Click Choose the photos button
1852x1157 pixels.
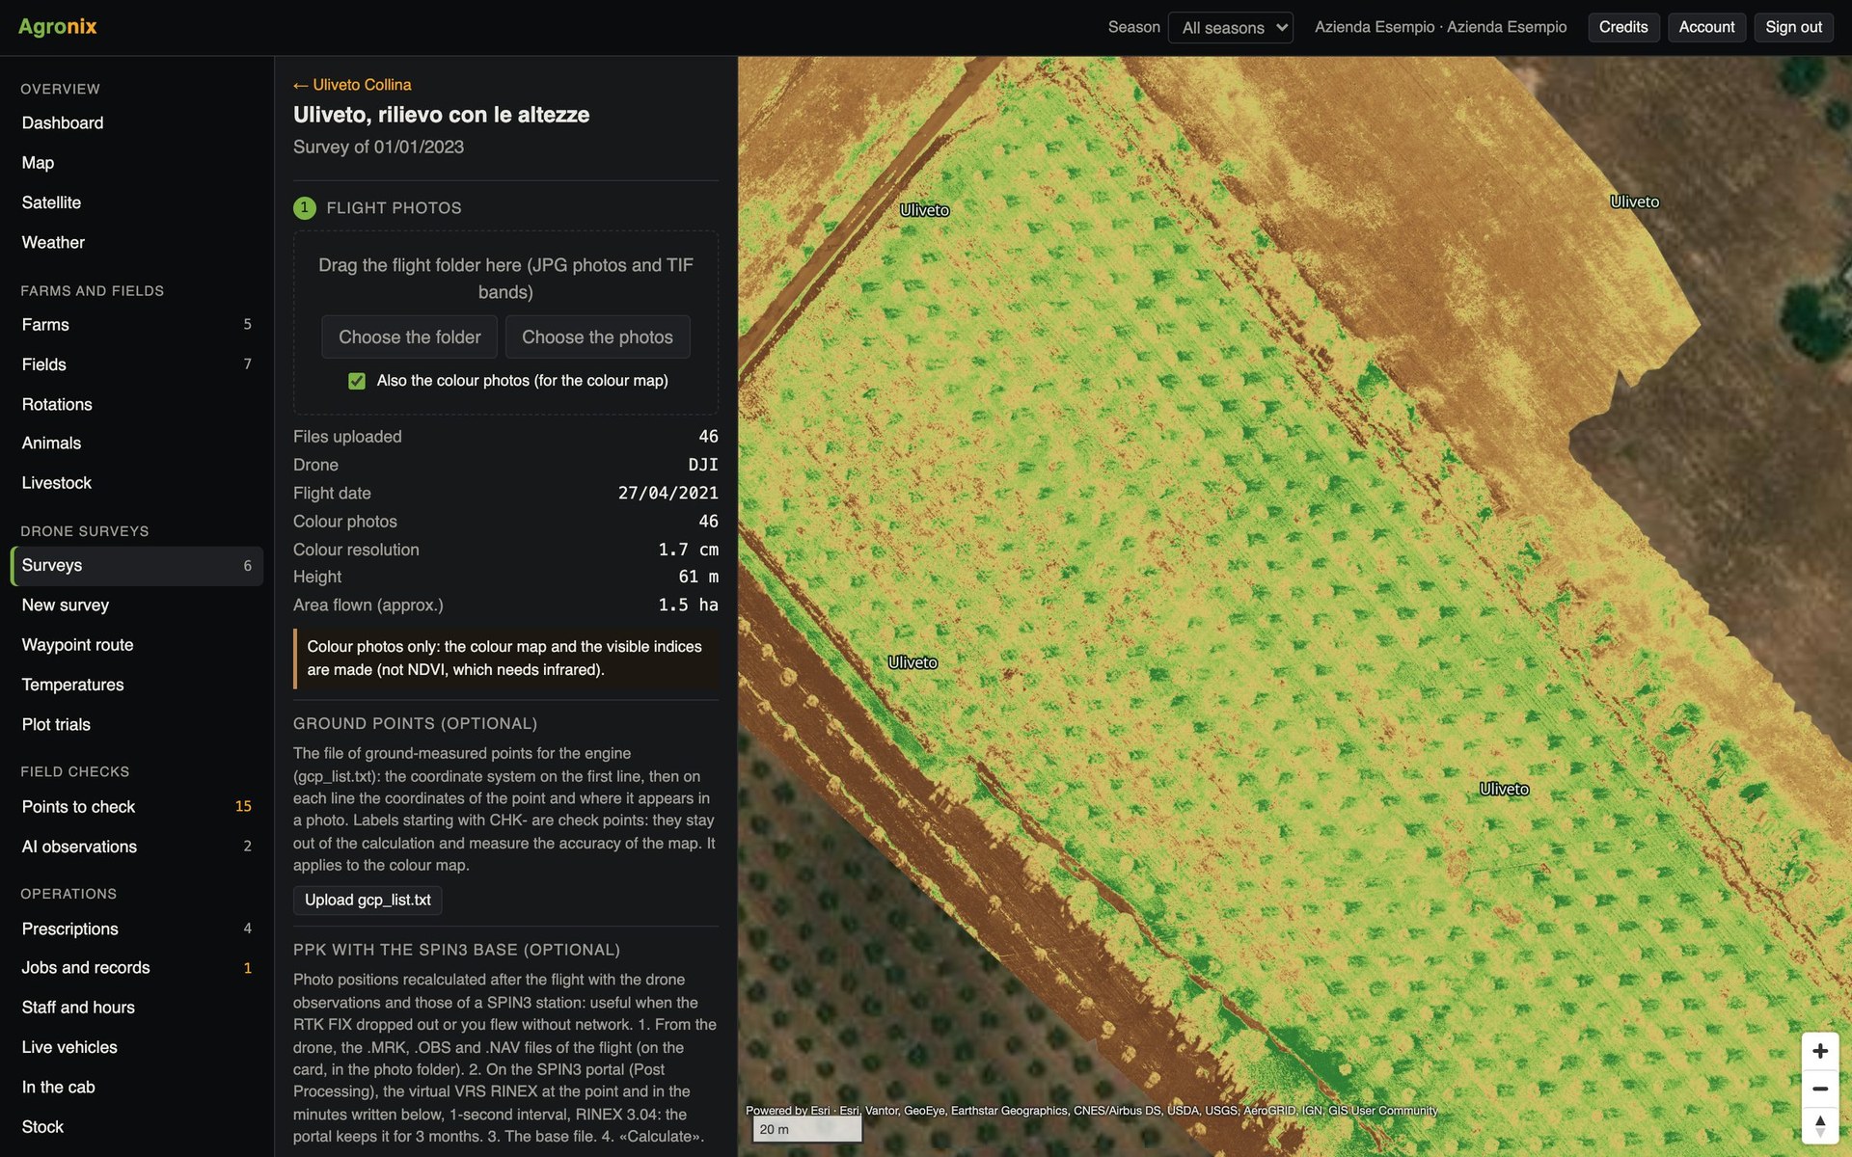(597, 337)
